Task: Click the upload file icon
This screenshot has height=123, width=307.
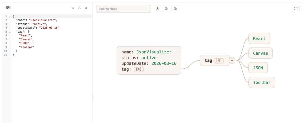Action: coord(79,8)
